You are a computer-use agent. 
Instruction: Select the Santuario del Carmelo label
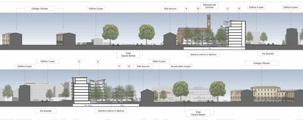[x=209, y=6]
